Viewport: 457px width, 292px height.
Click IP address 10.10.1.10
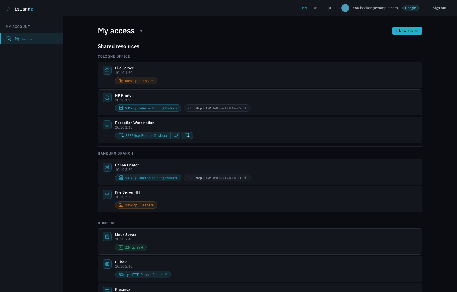coord(124,100)
